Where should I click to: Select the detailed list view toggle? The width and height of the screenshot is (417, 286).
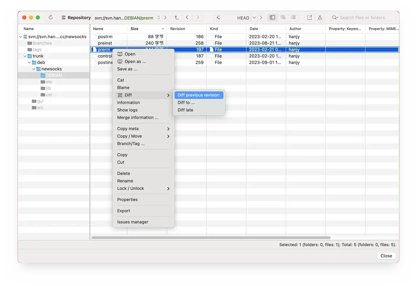tap(283, 17)
